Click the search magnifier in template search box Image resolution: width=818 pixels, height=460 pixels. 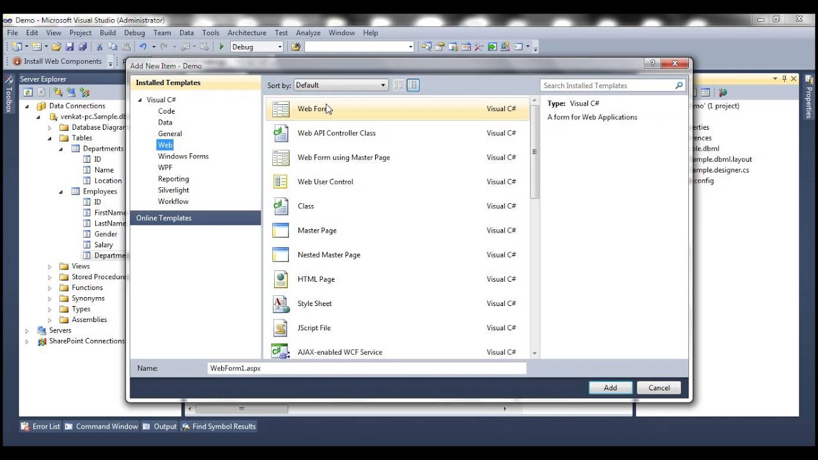pos(679,86)
